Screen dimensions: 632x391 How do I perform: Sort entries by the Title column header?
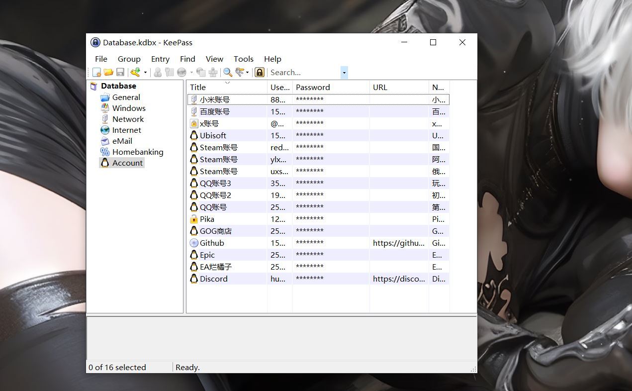227,87
